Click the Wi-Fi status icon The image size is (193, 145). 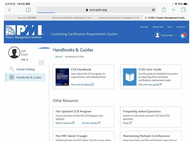coord(176,4)
